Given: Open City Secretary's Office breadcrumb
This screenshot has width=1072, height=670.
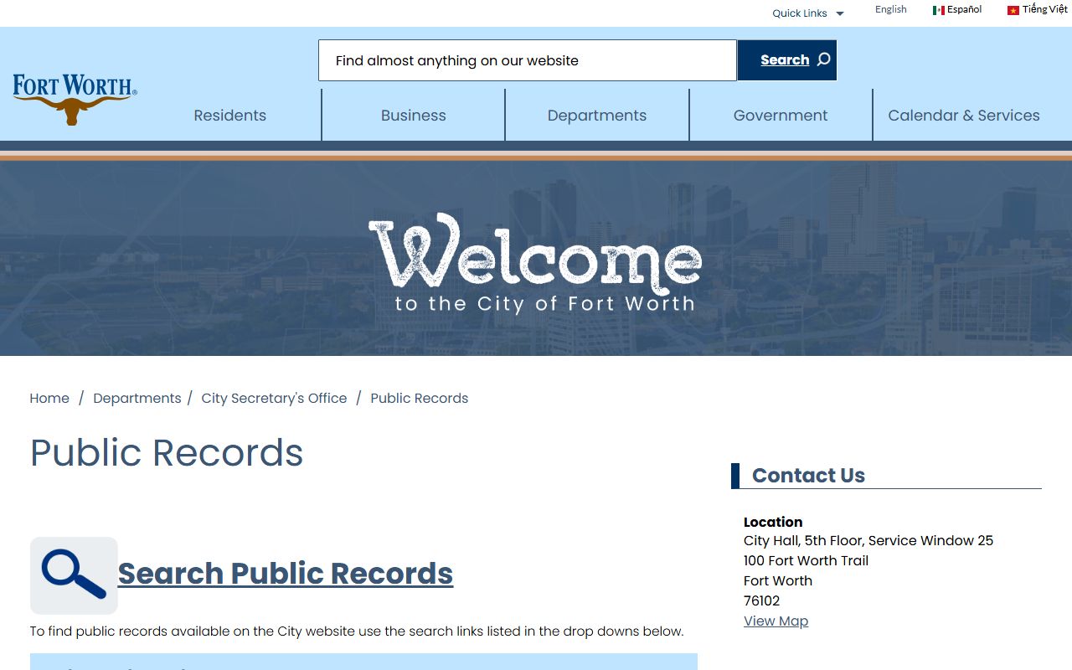Looking at the screenshot, I should [x=274, y=399].
